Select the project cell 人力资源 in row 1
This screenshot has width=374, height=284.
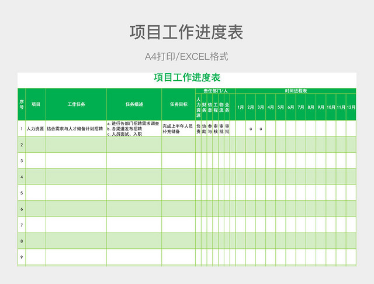pyautogui.click(x=35, y=129)
